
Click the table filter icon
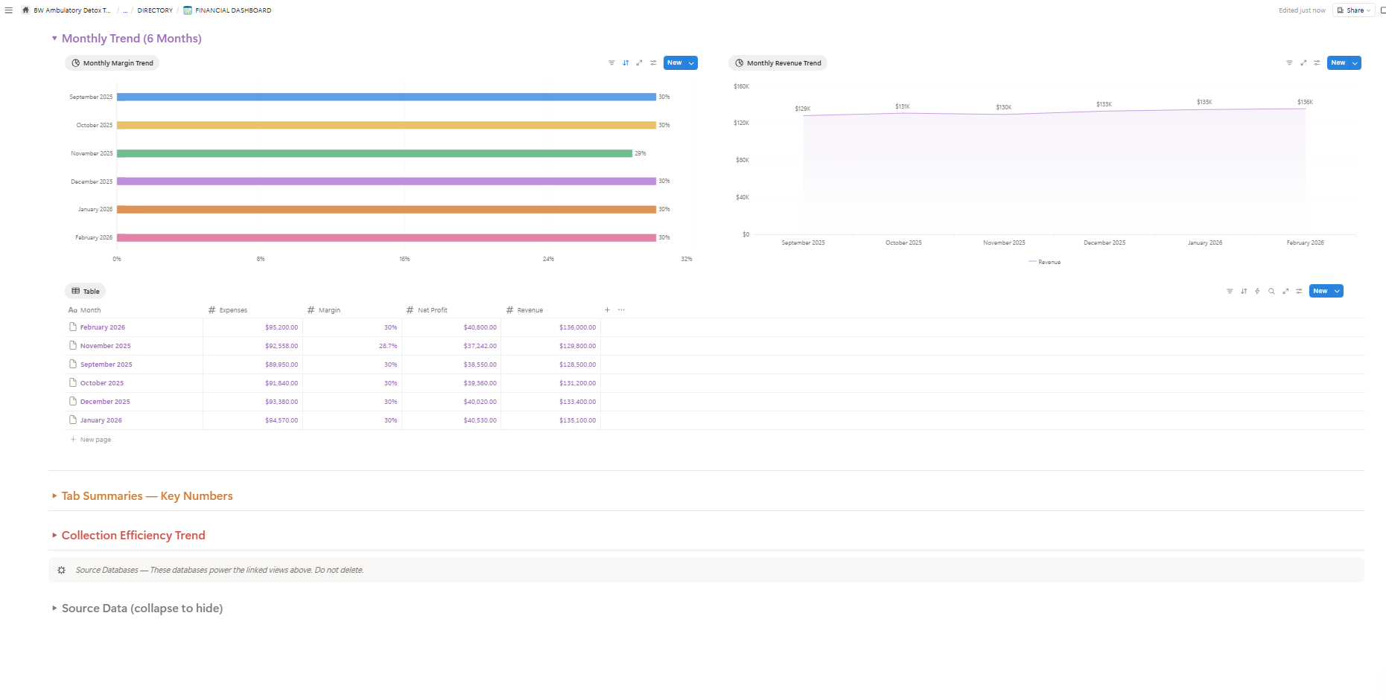pos(1230,291)
